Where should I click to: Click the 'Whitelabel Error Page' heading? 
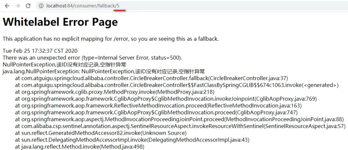[x=60, y=22]
